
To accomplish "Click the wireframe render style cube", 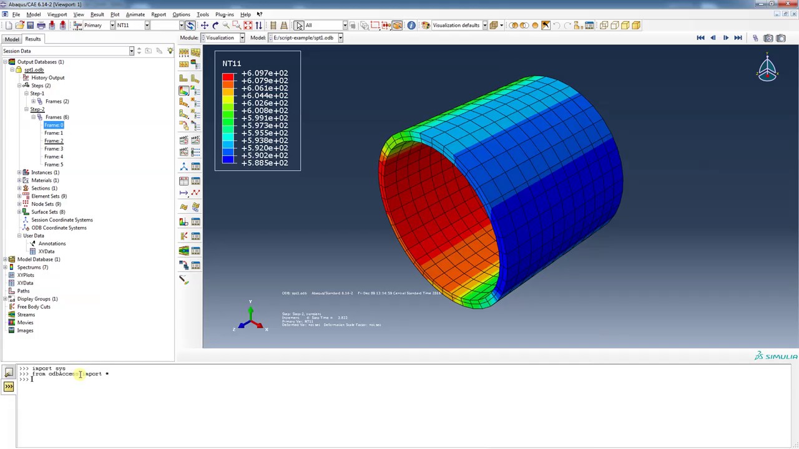I will (604, 25).
